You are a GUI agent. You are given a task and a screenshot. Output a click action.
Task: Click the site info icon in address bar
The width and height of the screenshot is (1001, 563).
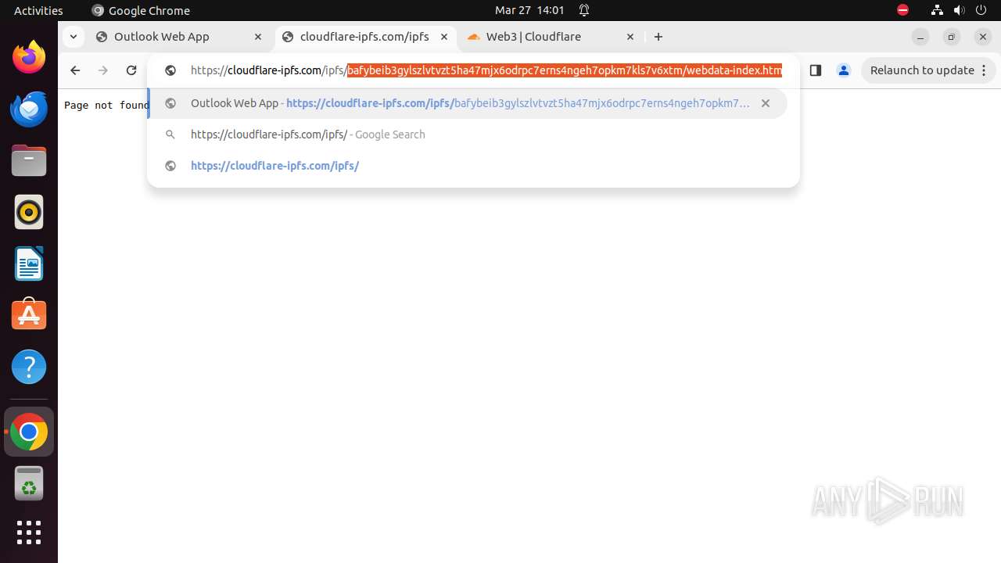click(x=170, y=70)
